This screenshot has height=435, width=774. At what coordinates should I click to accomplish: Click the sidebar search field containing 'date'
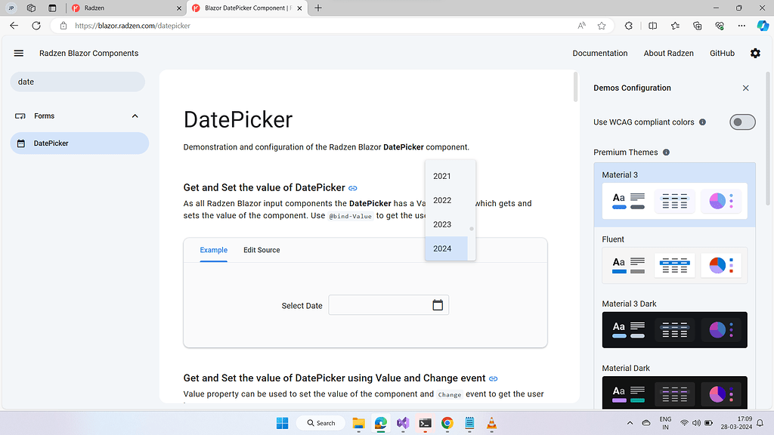[x=77, y=81]
